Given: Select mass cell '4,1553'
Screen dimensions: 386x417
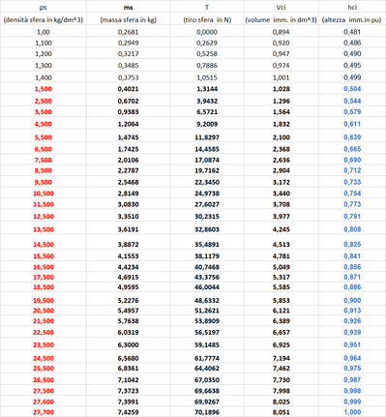Looking at the screenshot, I should tap(129, 256).
